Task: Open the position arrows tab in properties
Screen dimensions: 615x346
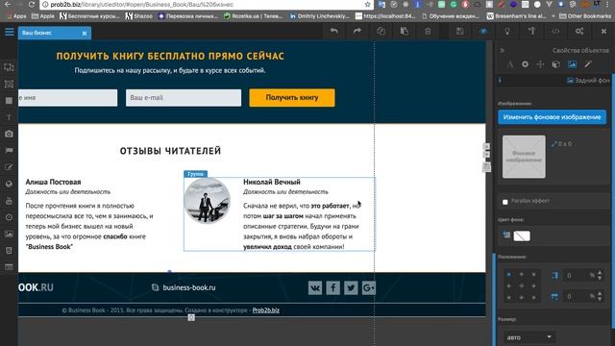Action: 540,64
